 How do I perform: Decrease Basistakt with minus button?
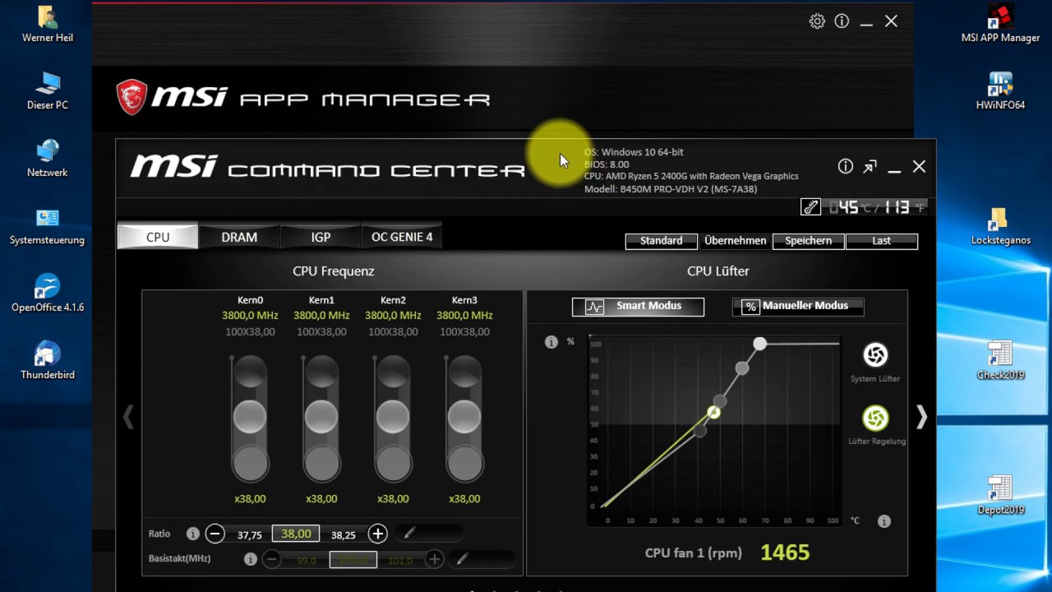pyautogui.click(x=271, y=559)
